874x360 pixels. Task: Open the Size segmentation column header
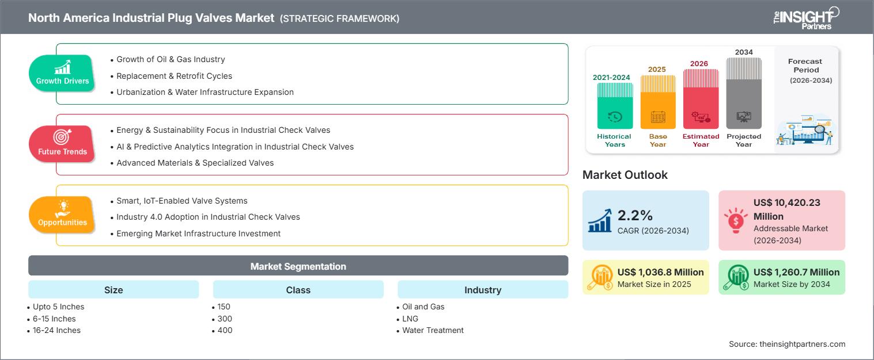113,289
